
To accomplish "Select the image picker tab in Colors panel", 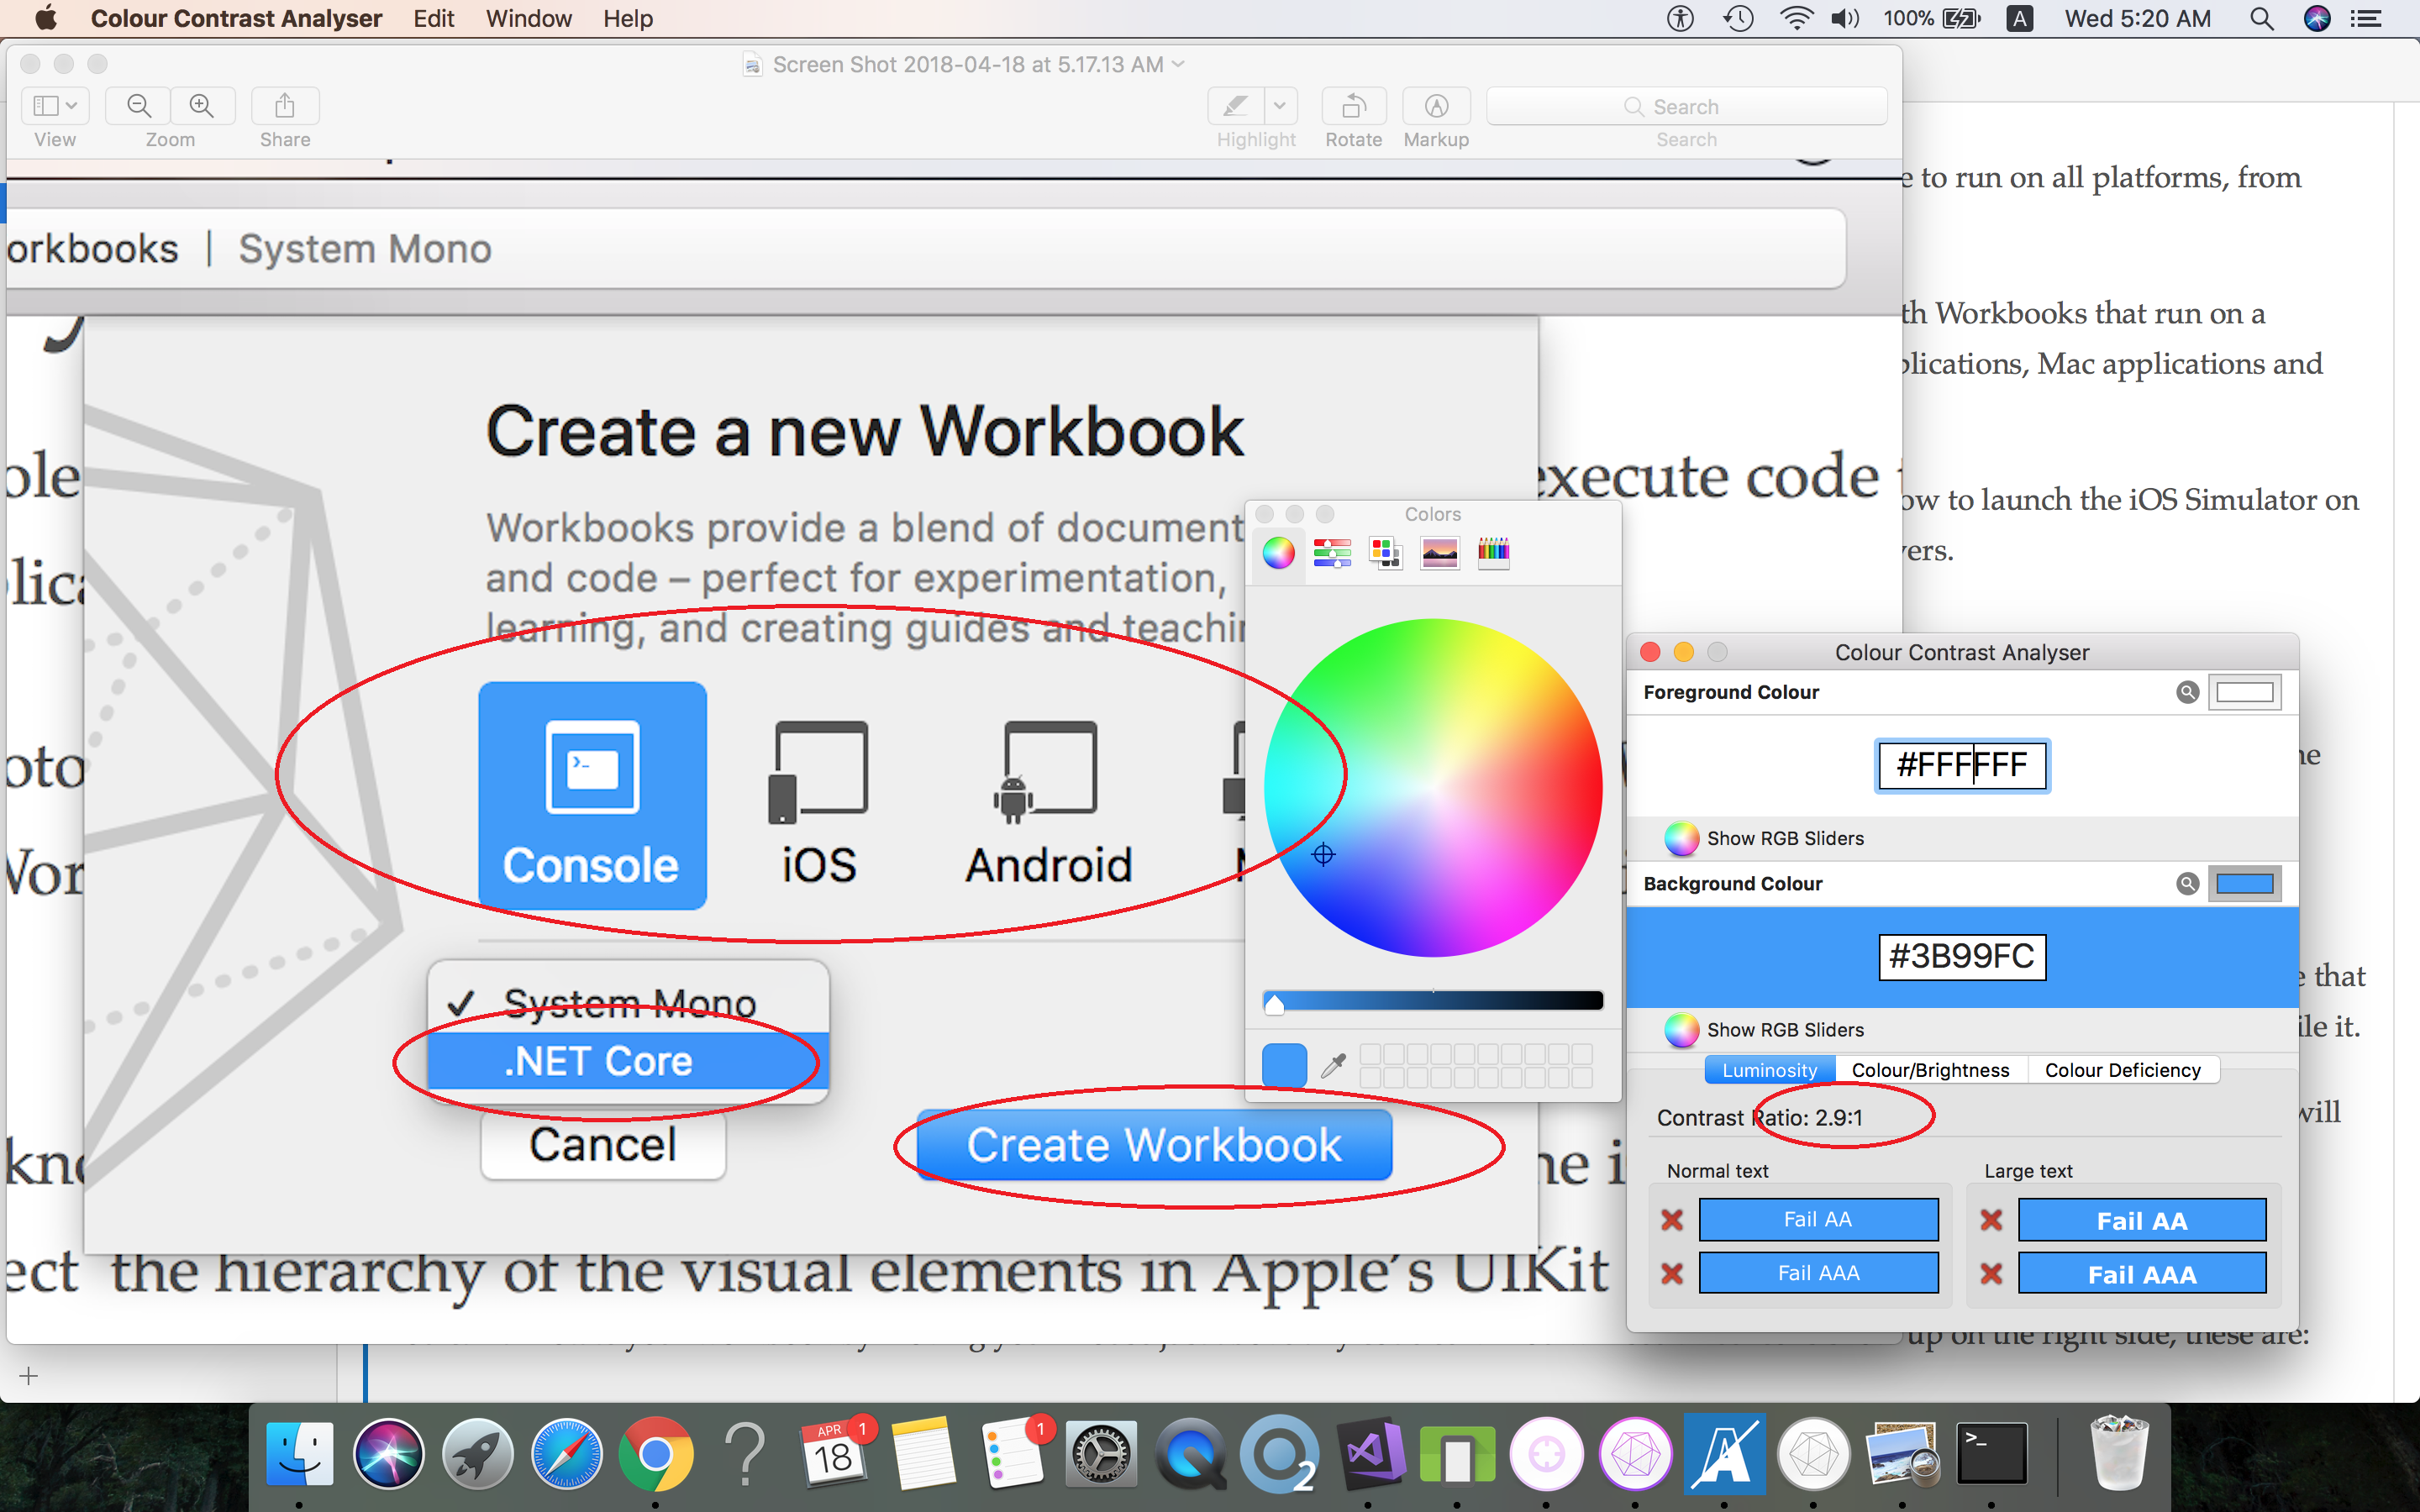I will [x=1440, y=552].
